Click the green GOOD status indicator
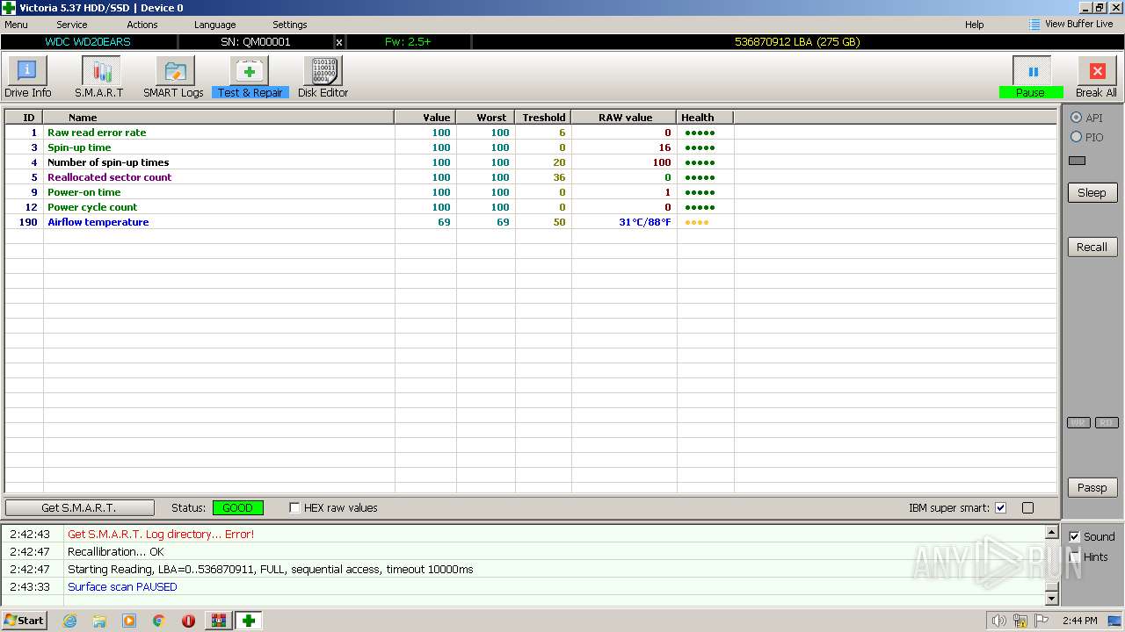The height and width of the screenshot is (632, 1125). click(x=237, y=507)
